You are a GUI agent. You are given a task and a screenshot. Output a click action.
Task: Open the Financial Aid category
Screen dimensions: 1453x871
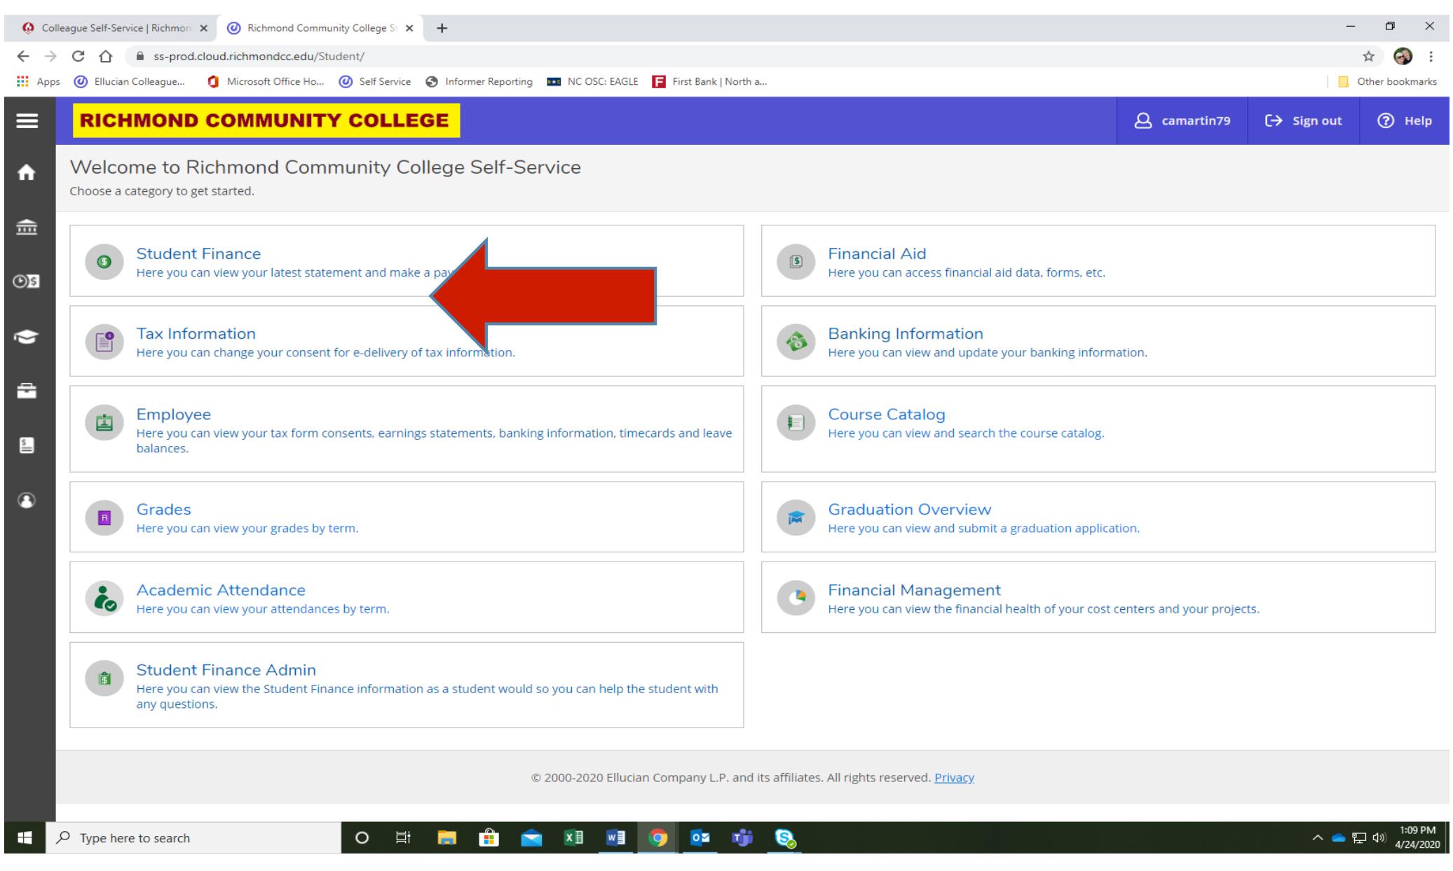[x=877, y=253]
